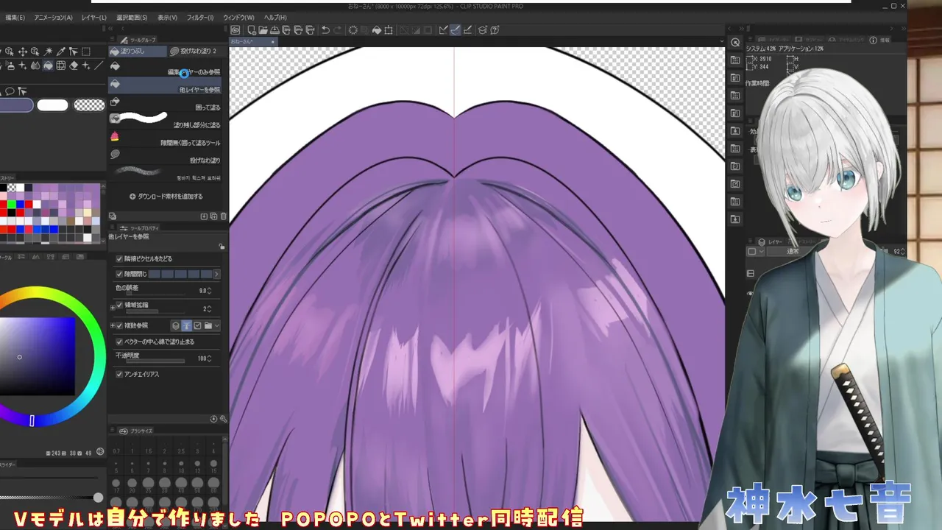Delete sub tool trash icon
Viewport: 942px width, 530px height.
coord(224,216)
